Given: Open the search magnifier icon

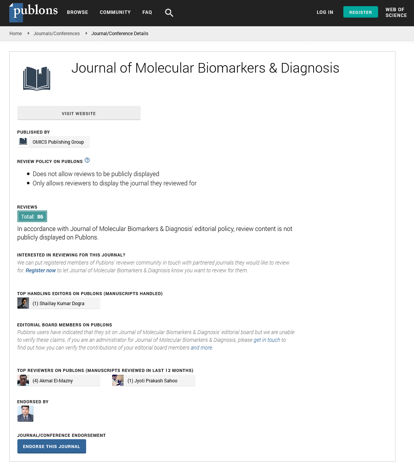Looking at the screenshot, I should coord(169,13).
